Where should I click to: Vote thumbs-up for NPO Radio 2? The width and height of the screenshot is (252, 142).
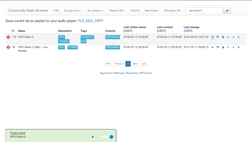228,37
